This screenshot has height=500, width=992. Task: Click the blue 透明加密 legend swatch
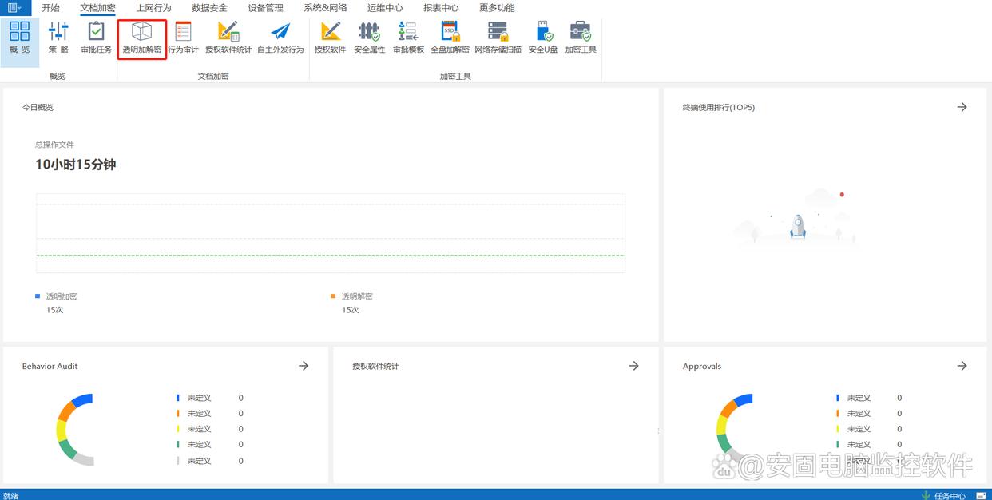(x=38, y=296)
